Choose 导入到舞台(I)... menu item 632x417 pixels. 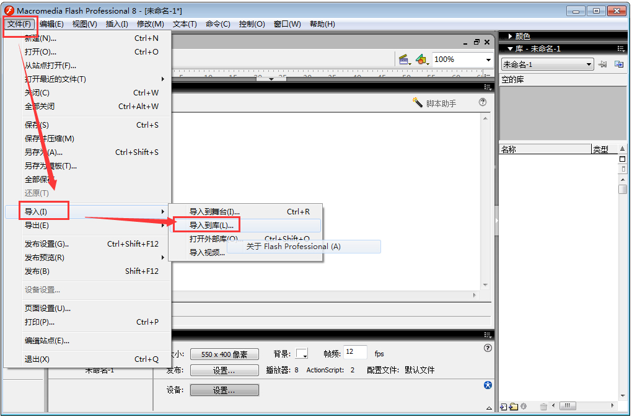click(245, 211)
